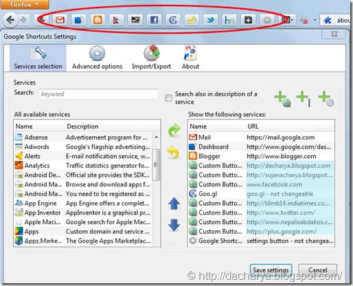This screenshot has height=286, width=353.
Task: Move selected service up with blue arrow
Action: pos(174,203)
